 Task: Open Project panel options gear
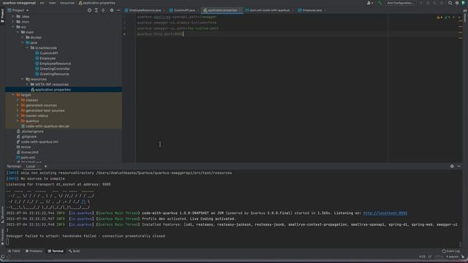point(112,10)
